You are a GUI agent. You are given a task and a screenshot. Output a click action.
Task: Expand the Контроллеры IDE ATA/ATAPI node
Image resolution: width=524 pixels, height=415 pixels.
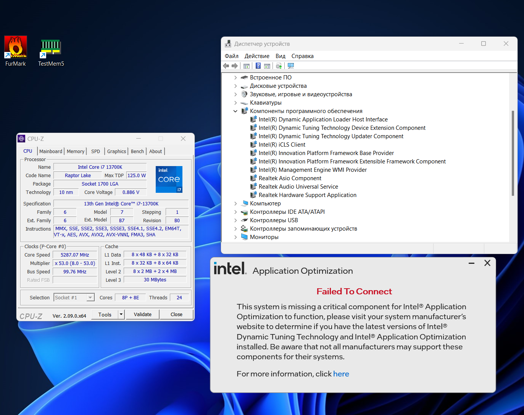235,212
